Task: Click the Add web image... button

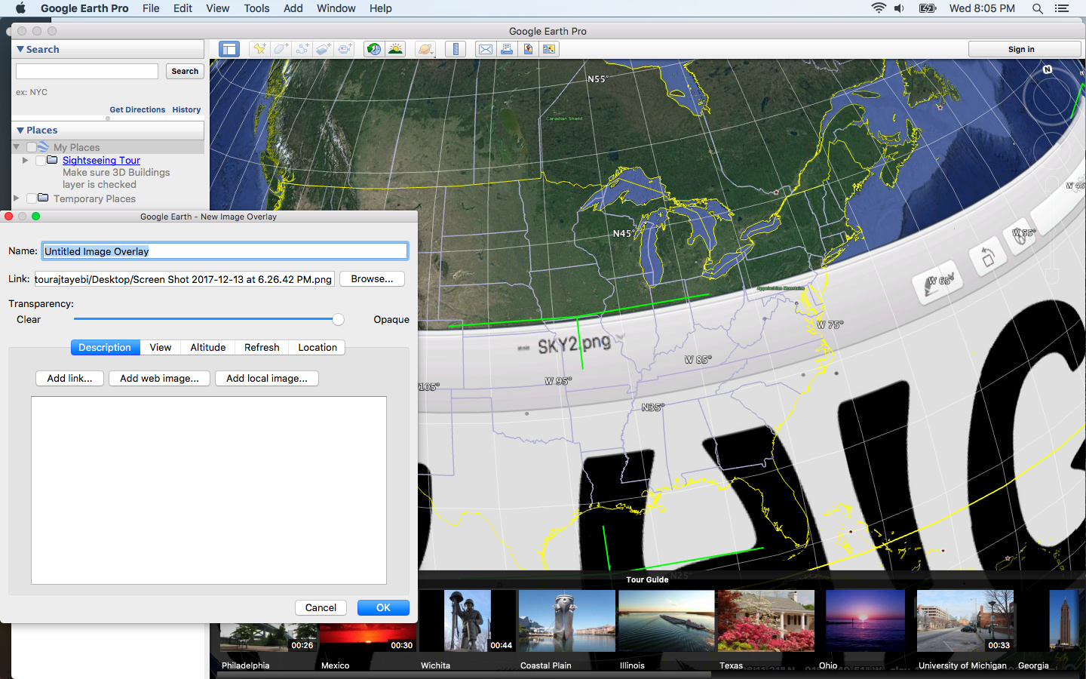Action: point(159,378)
